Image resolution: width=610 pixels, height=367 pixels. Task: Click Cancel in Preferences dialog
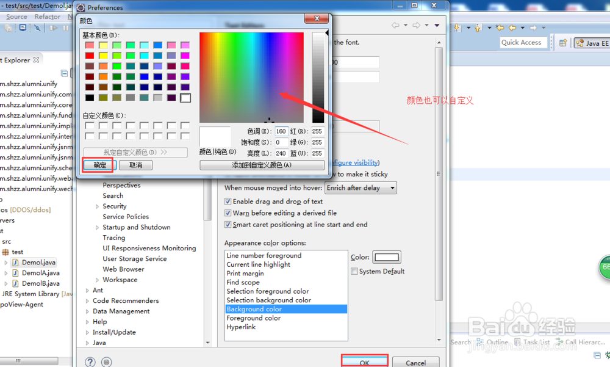click(415, 362)
